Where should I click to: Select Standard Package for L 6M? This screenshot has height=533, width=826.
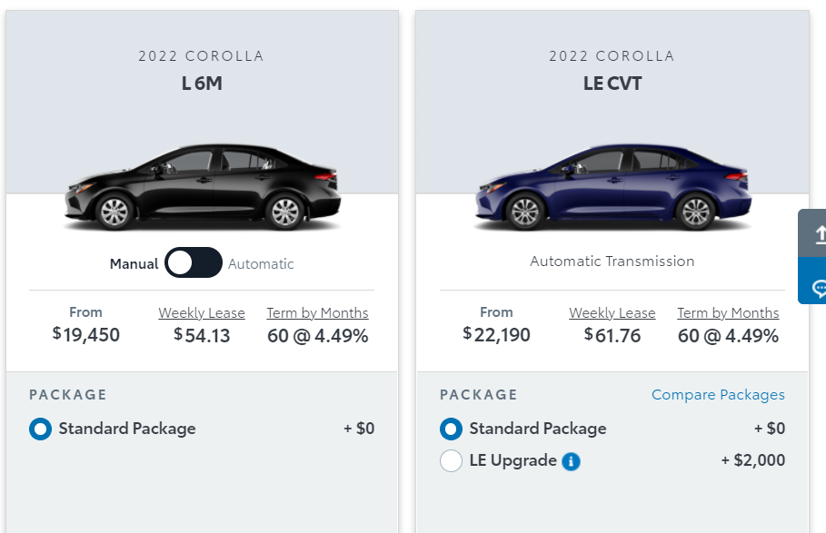click(41, 429)
